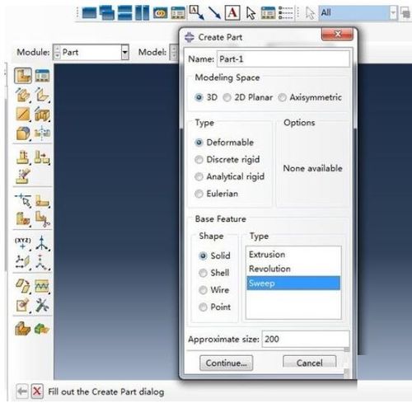Open the Geometry Repair tools wrench icon

tap(42, 305)
